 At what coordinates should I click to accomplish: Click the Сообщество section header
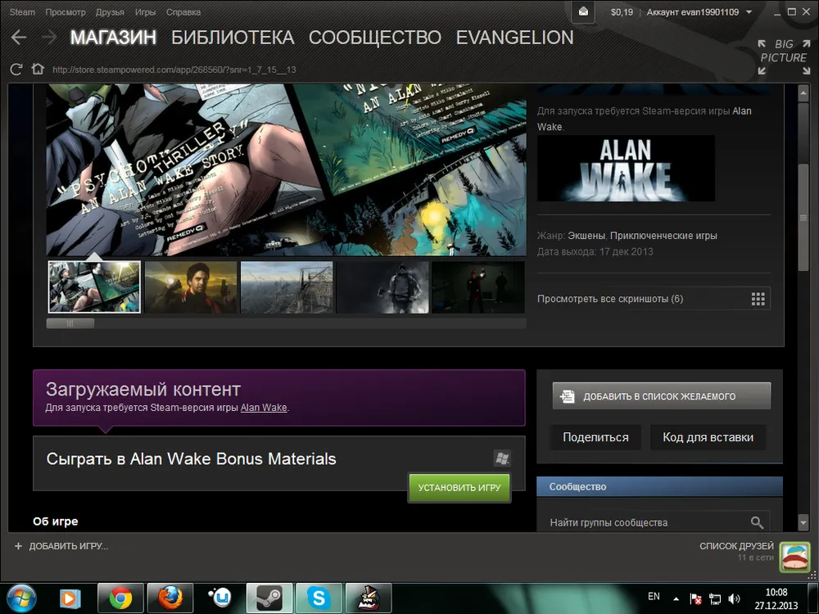point(659,486)
